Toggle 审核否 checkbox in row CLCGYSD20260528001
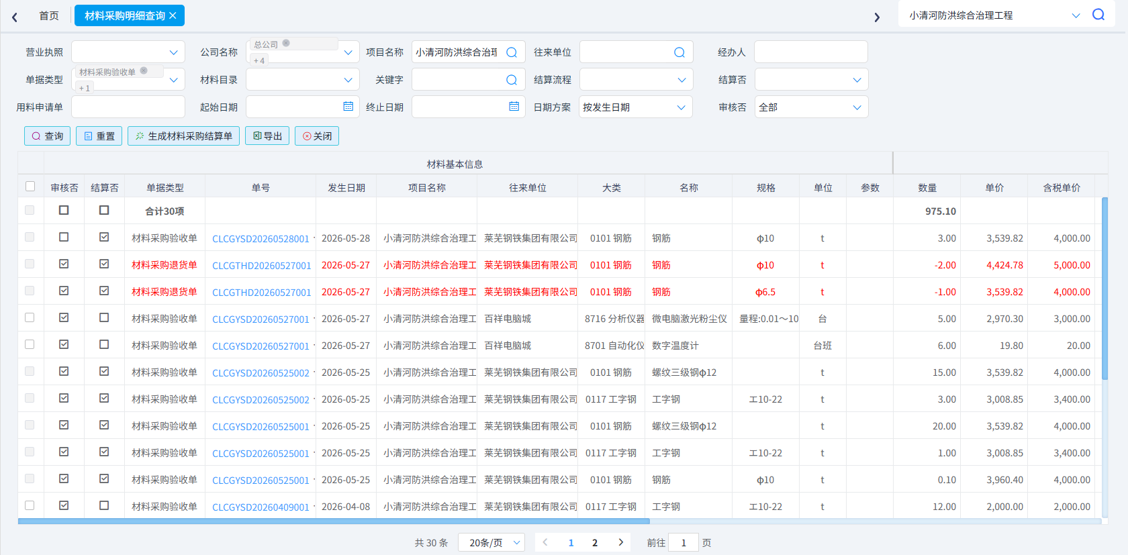 64,237
